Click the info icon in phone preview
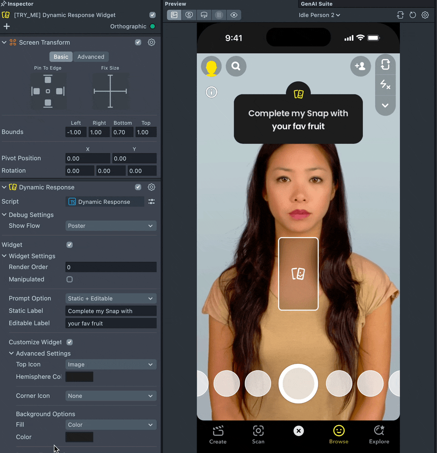Image resolution: width=437 pixels, height=453 pixels. (x=212, y=92)
